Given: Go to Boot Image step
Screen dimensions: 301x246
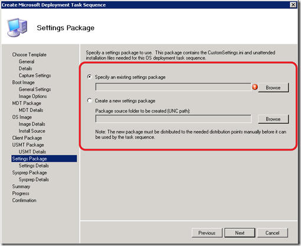Looking at the screenshot, I should (x=23, y=83).
